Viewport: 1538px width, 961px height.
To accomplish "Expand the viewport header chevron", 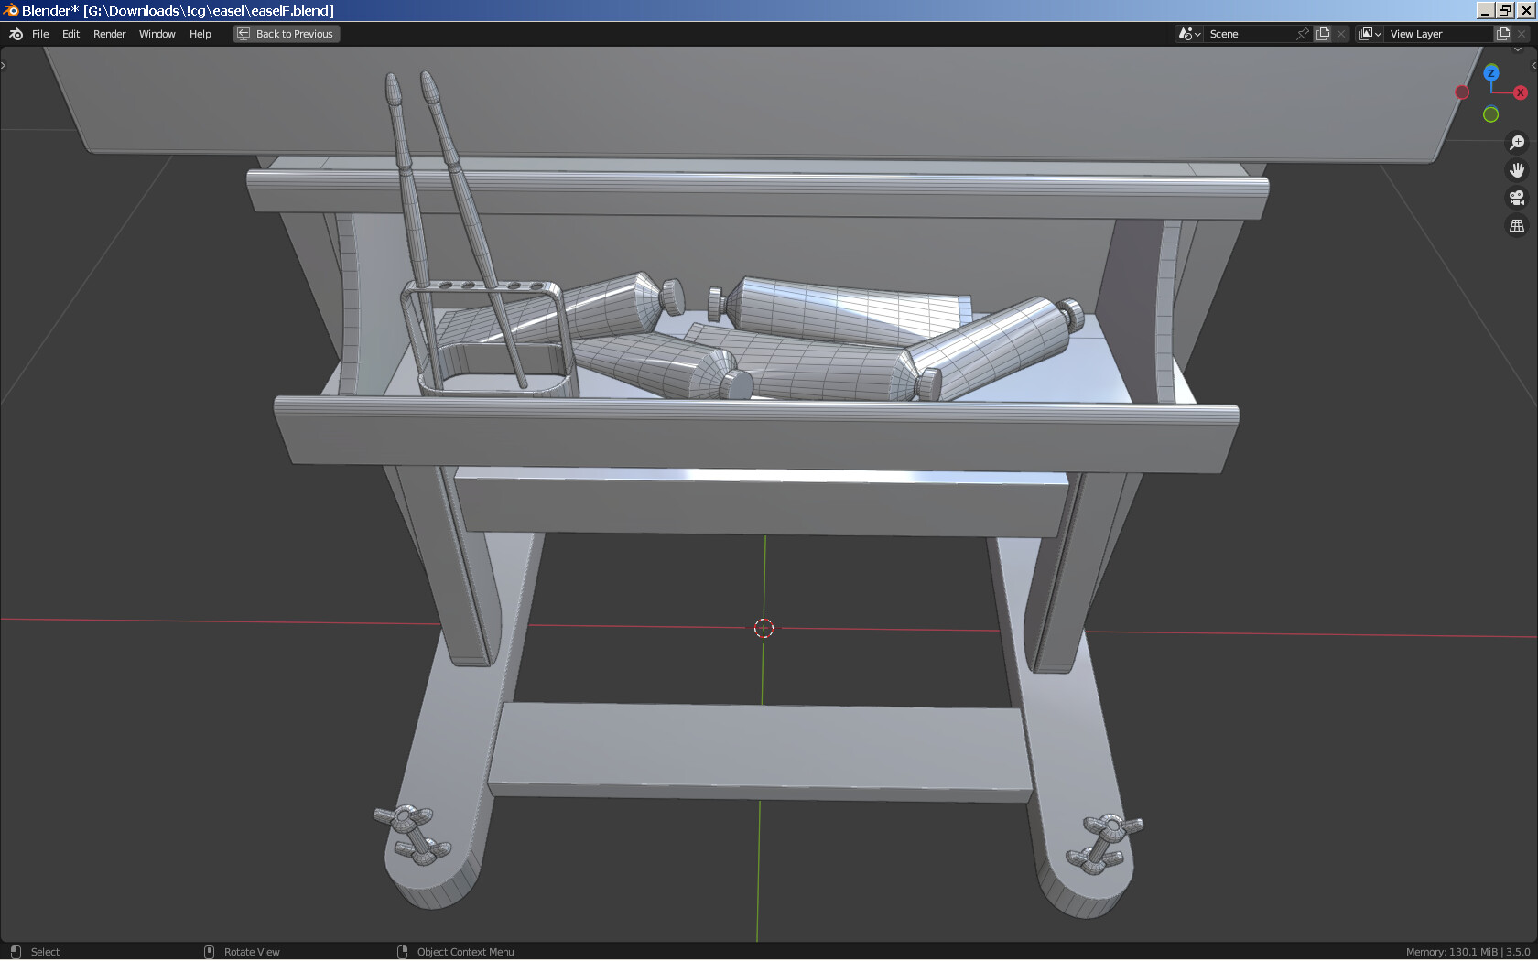I will pos(1517,49).
